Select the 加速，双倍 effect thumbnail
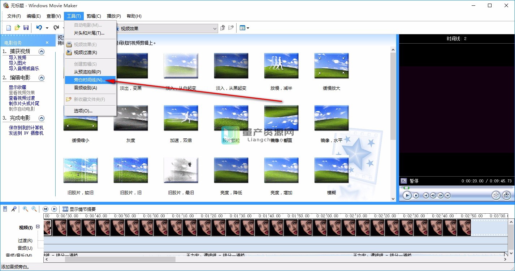The width and height of the screenshot is (515, 271). tap(181, 118)
